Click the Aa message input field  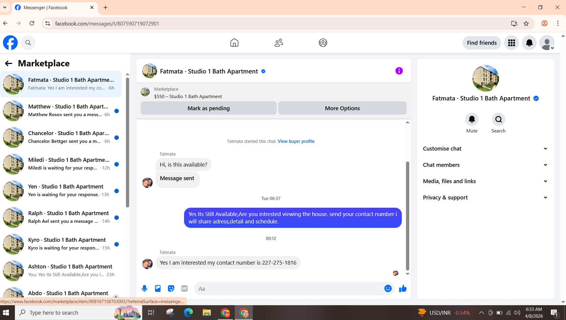tap(289, 289)
